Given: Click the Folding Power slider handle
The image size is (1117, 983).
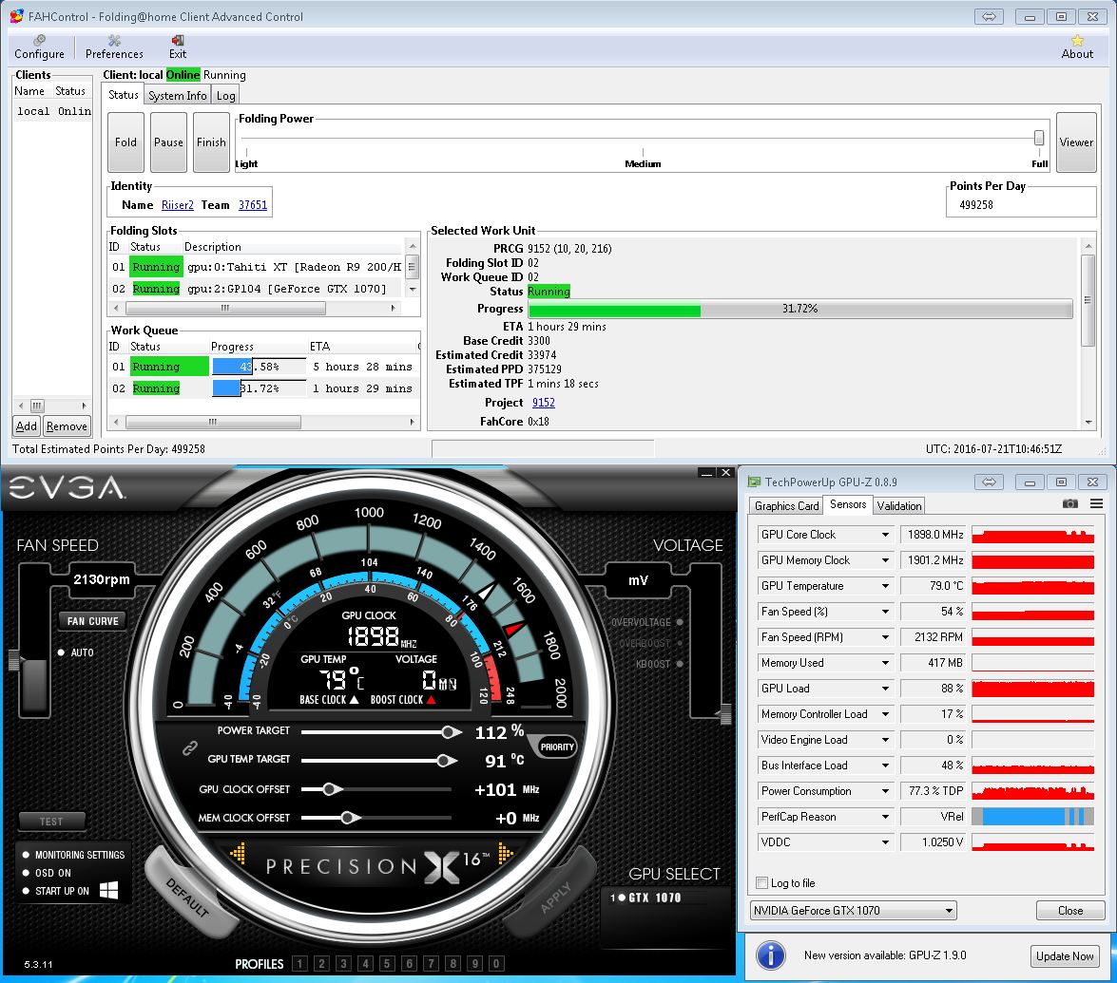Looking at the screenshot, I should (1039, 138).
